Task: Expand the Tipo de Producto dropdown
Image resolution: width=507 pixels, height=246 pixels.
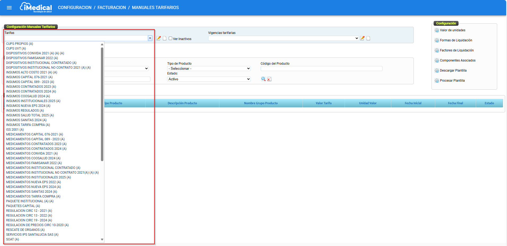Action: coord(209,68)
